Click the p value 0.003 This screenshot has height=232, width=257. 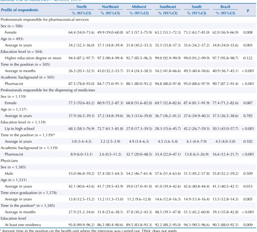coord(248,45)
